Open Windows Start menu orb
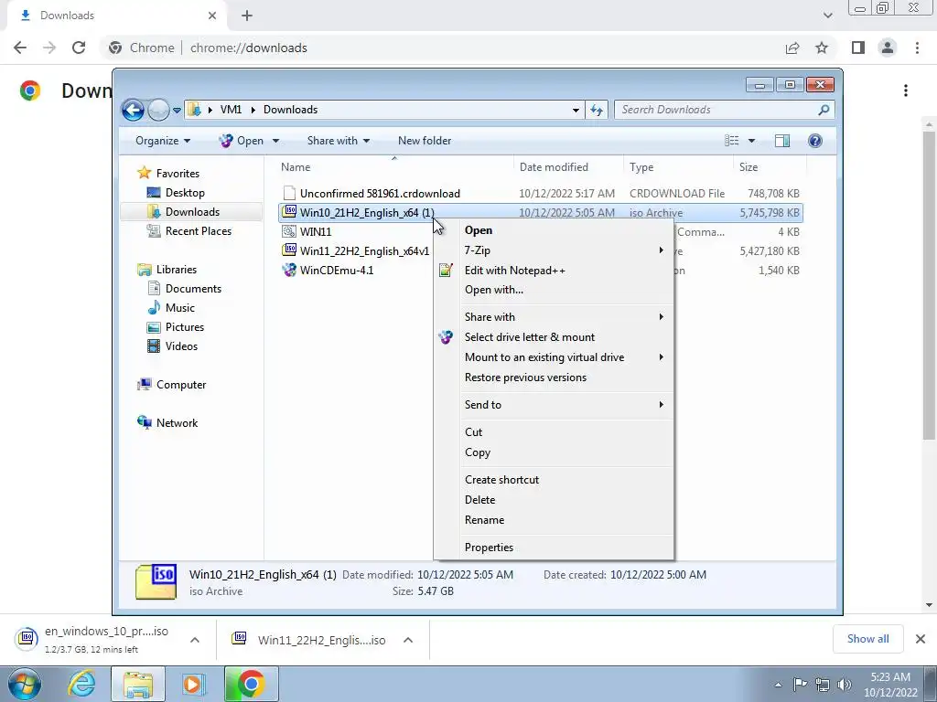This screenshot has height=702, width=937. click(x=24, y=684)
